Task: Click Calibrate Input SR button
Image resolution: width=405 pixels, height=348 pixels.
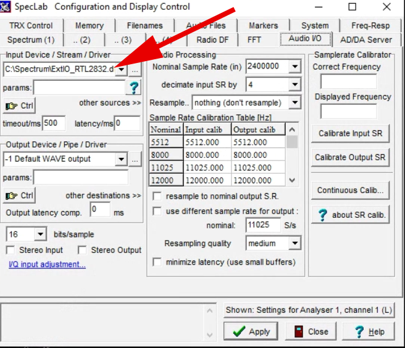Action: coord(350,133)
